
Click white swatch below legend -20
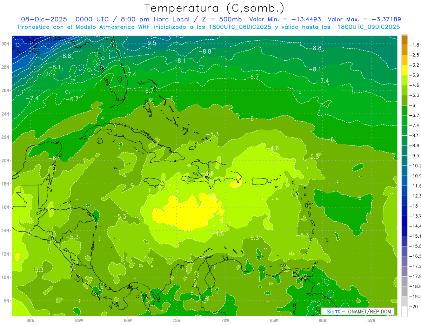tap(405, 312)
